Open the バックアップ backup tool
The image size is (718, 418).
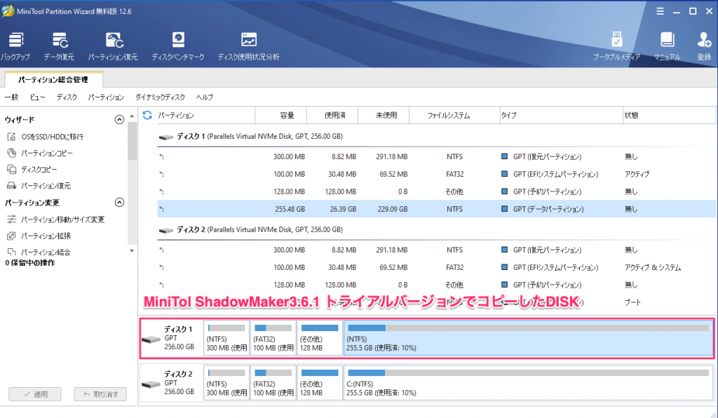[15, 46]
